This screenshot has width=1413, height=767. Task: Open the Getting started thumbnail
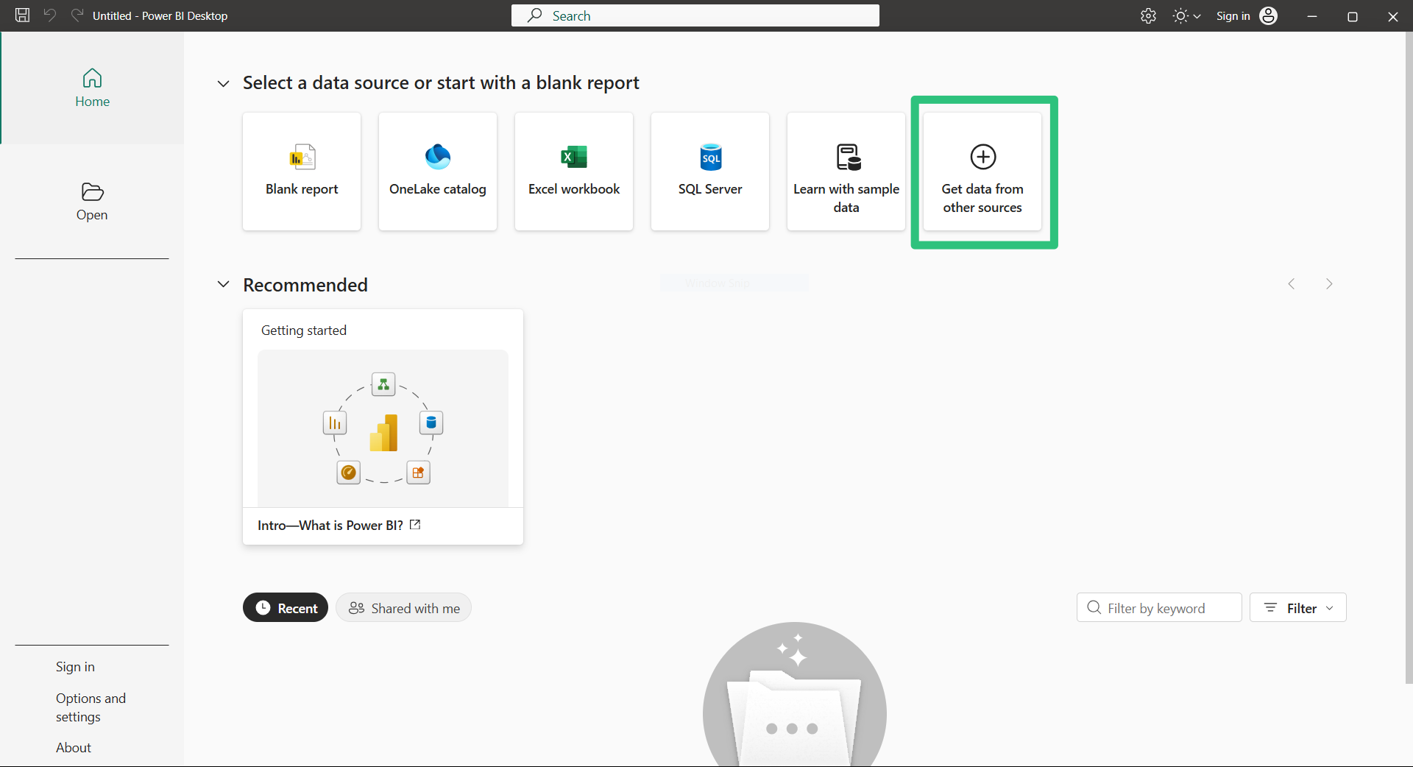383,428
